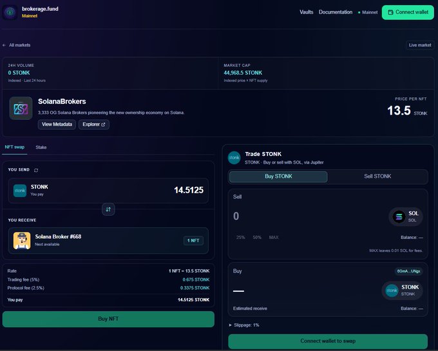Click the View Metadata button

pos(57,124)
